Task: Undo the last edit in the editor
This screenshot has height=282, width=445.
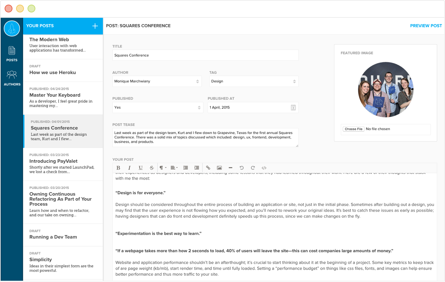Action: pos(241,168)
